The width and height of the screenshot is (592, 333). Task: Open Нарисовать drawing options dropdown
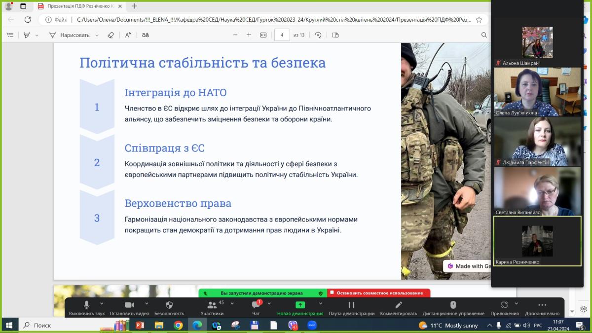point(97,35)
